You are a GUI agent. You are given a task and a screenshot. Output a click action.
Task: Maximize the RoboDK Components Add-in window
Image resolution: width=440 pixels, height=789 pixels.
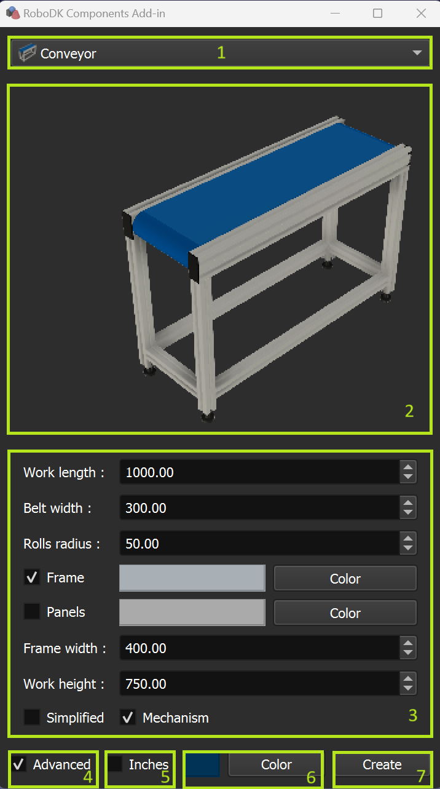click(x=377, y=13)
